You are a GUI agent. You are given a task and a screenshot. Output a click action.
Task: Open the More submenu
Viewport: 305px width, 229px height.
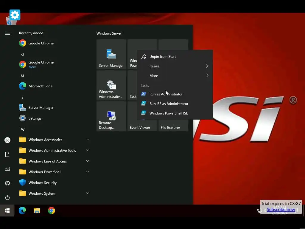(175, 75)
